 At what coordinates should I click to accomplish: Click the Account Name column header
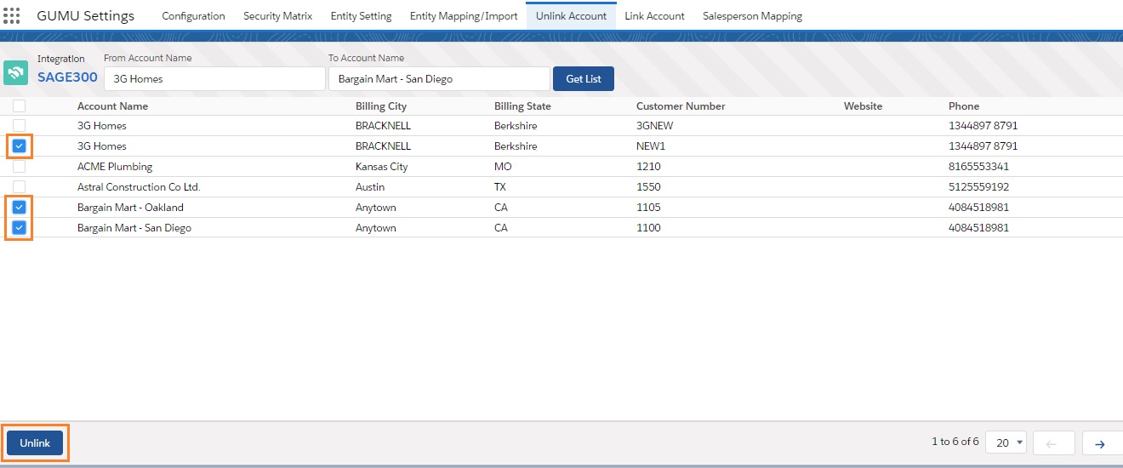pos(112,106)
